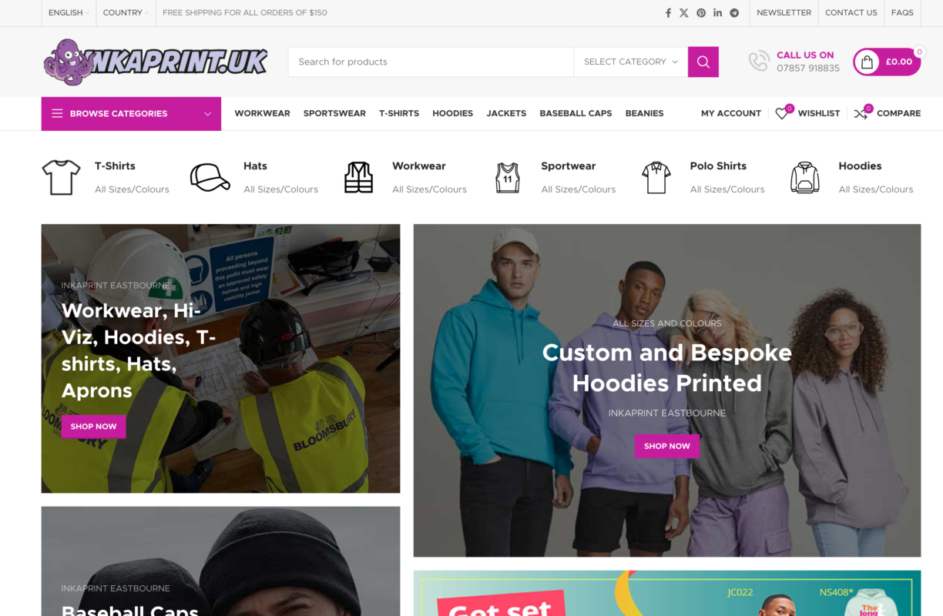The height and width of the screenshot is (616, 943).
Task: Open the Baseball Caps menu item
Action: 576,113
